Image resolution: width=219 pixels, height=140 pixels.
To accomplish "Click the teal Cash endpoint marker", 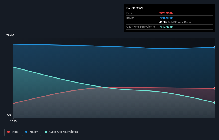I will [x=214, y=103].
